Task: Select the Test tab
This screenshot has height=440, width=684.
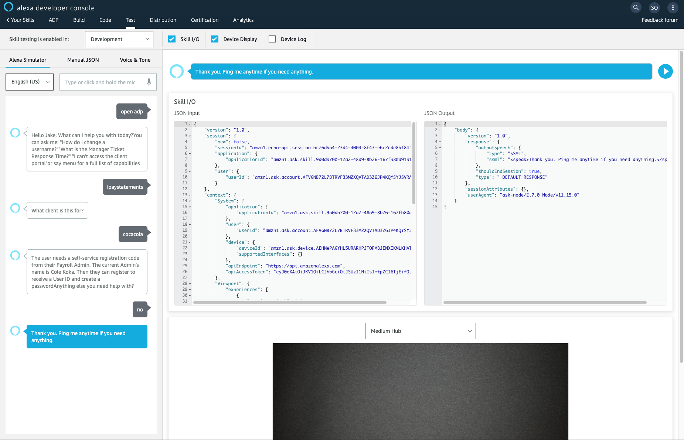Action: 130,20
